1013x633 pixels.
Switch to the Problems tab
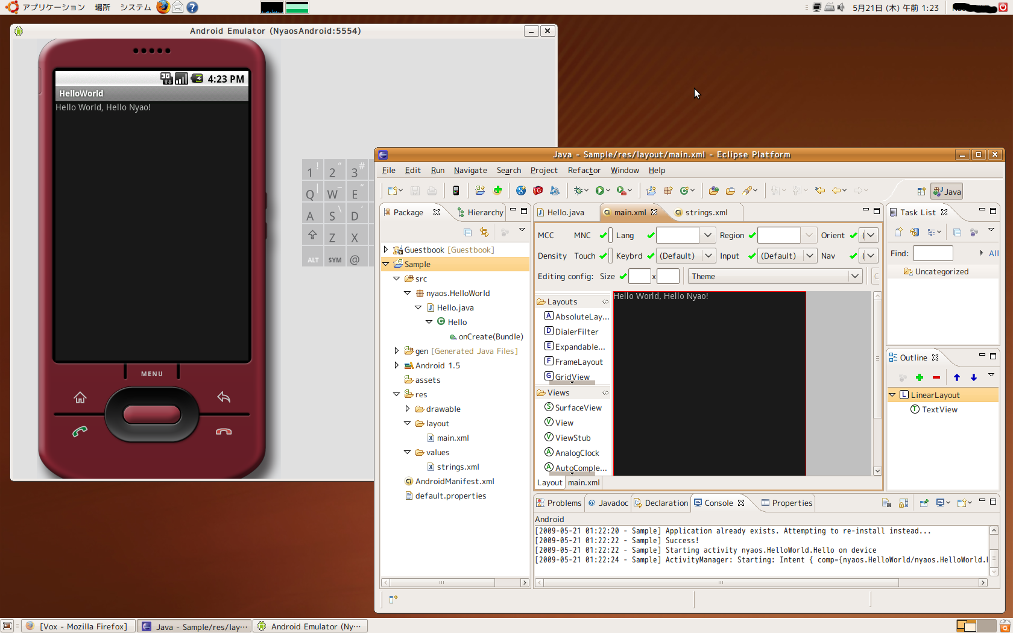[x=558, y=503]
